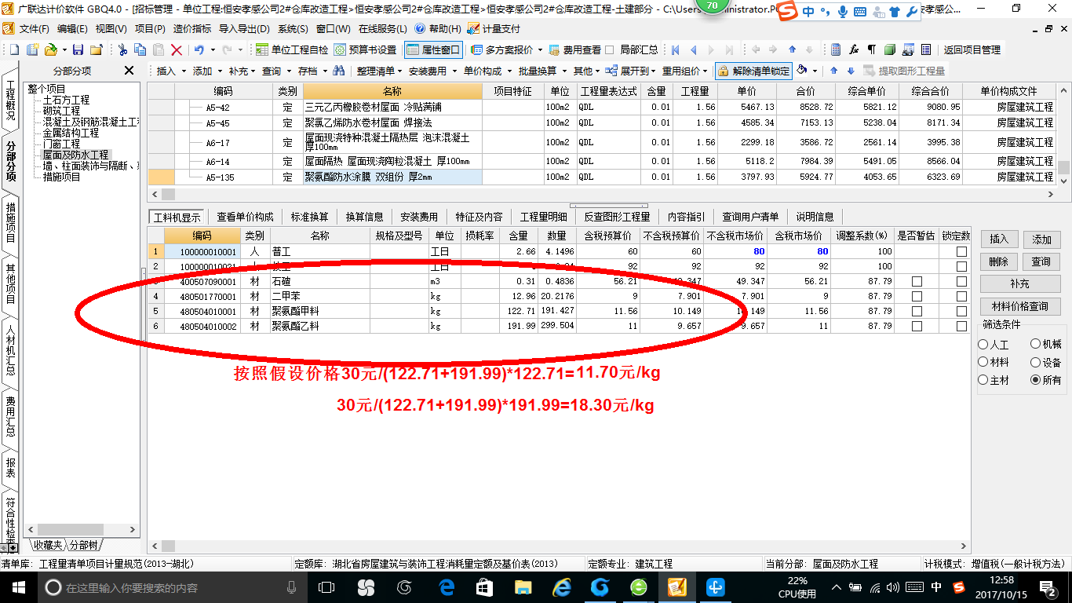
Task: Click the red X delete icon
Action: pyautogui.click(x=177, y=49)
